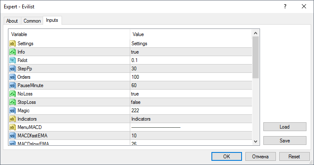Click the string icon beside Settings variable
The width and height of the screenshot is (314, 165).
(13, 44)
